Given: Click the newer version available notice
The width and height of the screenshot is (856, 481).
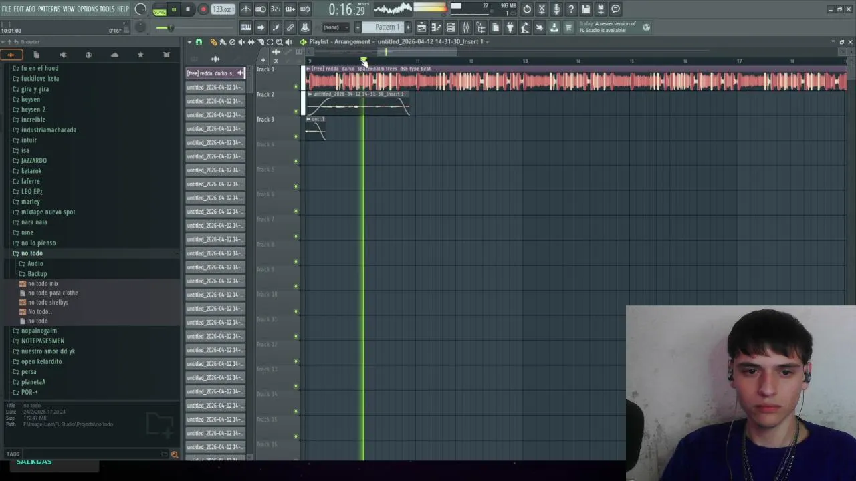Looking at the screenshot, I should click(x=607, y=27).
